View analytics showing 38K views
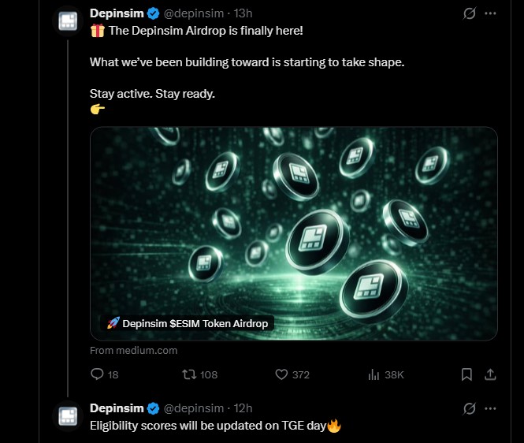The width and height of the screenshot is (524, 443). tap(374, 374)
